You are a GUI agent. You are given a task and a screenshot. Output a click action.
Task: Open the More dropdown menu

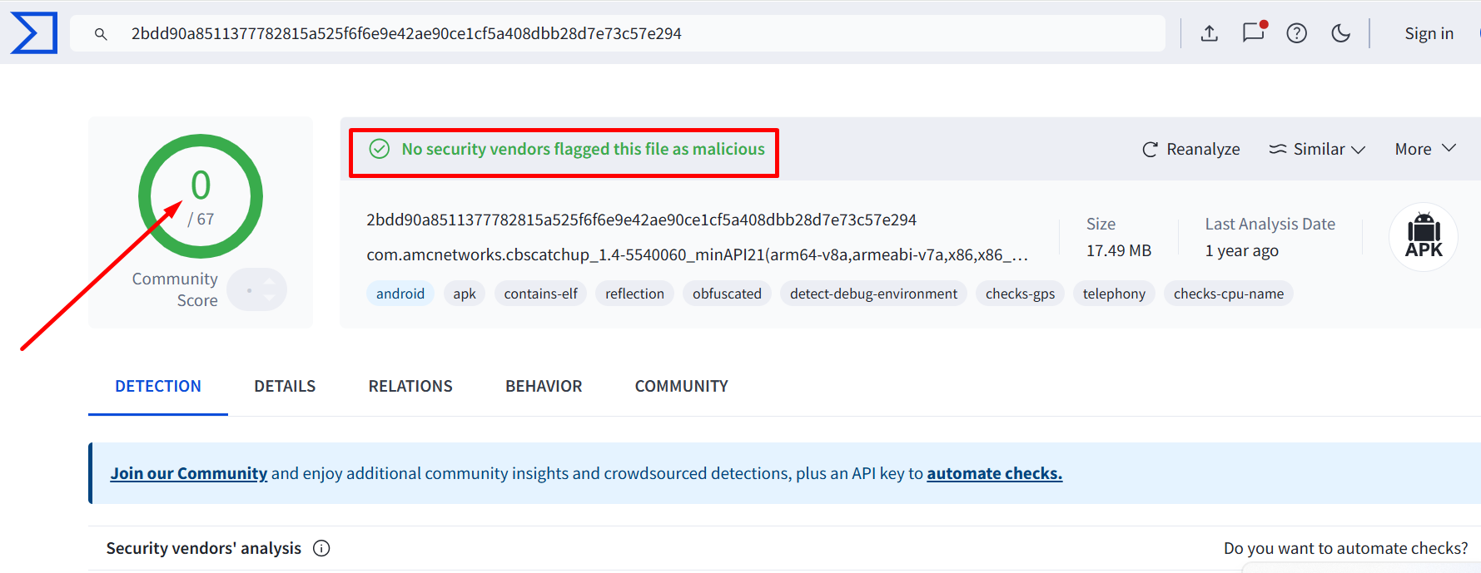pos(1425,149)
